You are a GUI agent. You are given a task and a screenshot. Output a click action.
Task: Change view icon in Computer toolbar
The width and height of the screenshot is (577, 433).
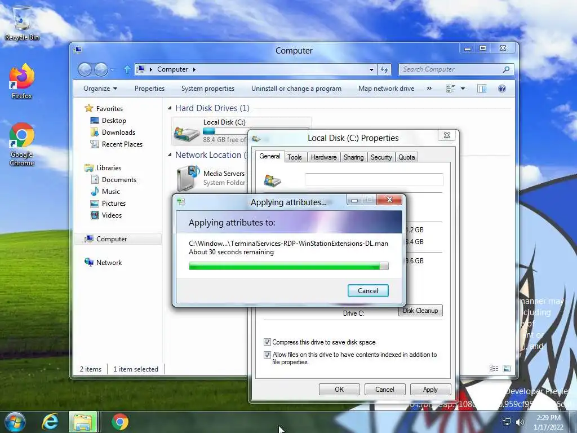coord(451,89)
